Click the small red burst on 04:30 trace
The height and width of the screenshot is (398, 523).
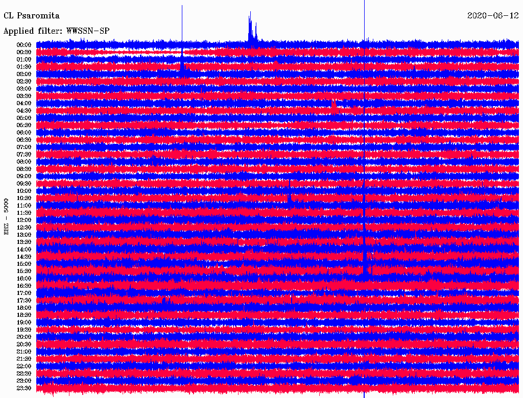coord(334,106)
